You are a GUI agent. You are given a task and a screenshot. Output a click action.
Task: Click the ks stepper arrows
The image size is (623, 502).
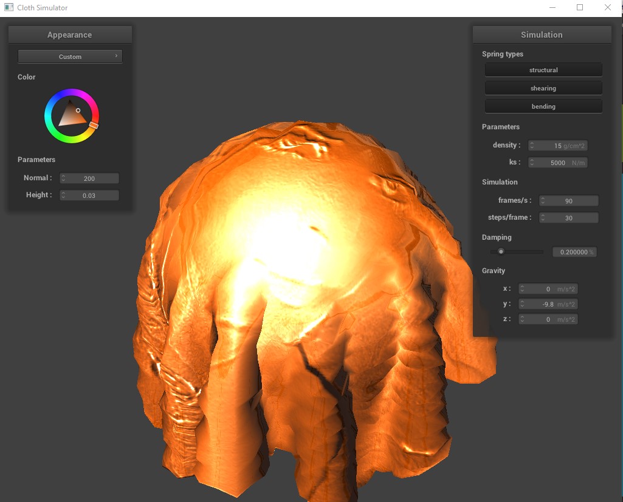(532, 163)
